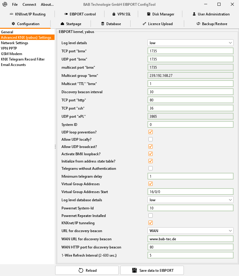239x276 pixels.
Task: Expand the Log level database details dropdown
Action: (190, 200)
